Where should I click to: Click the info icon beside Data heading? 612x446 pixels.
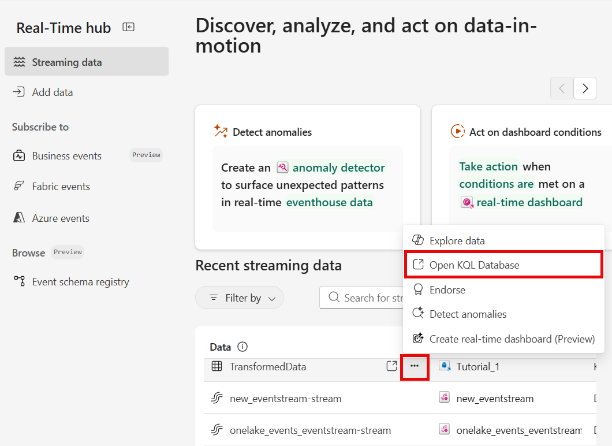coord(242,347)
